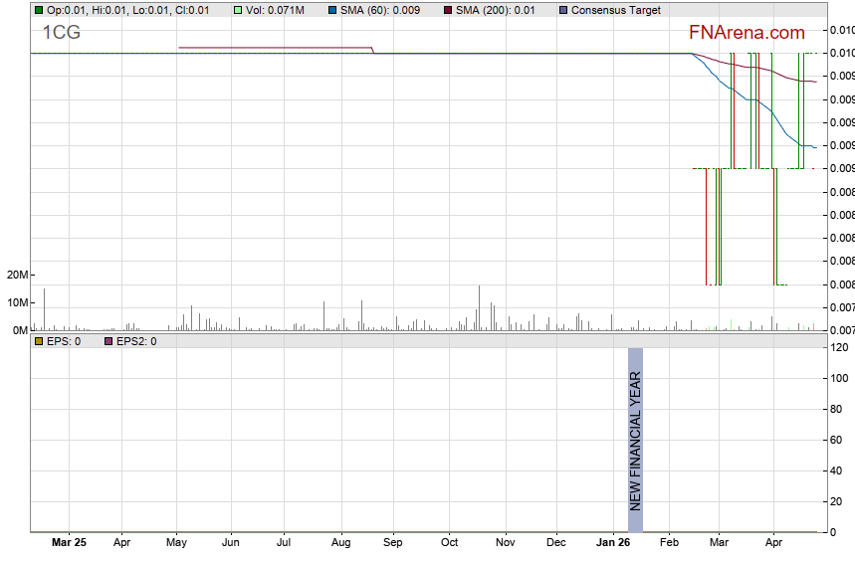
Task: Click the Mar 25 date axis label
Action: 68,543
